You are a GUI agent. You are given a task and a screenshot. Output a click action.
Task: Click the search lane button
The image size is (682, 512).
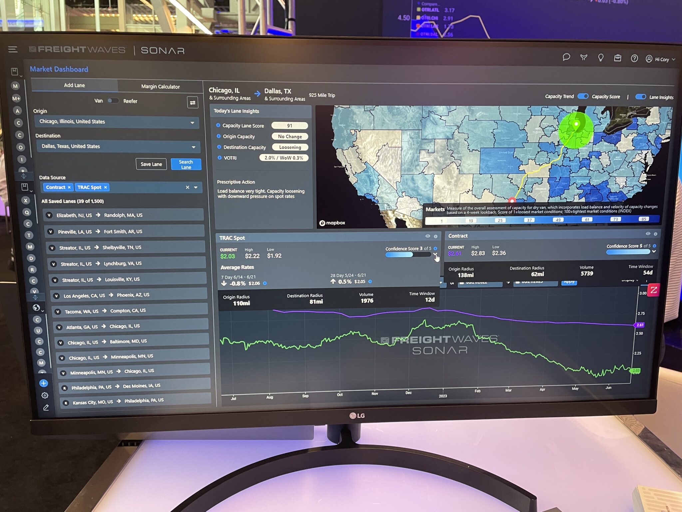[185, 163]
